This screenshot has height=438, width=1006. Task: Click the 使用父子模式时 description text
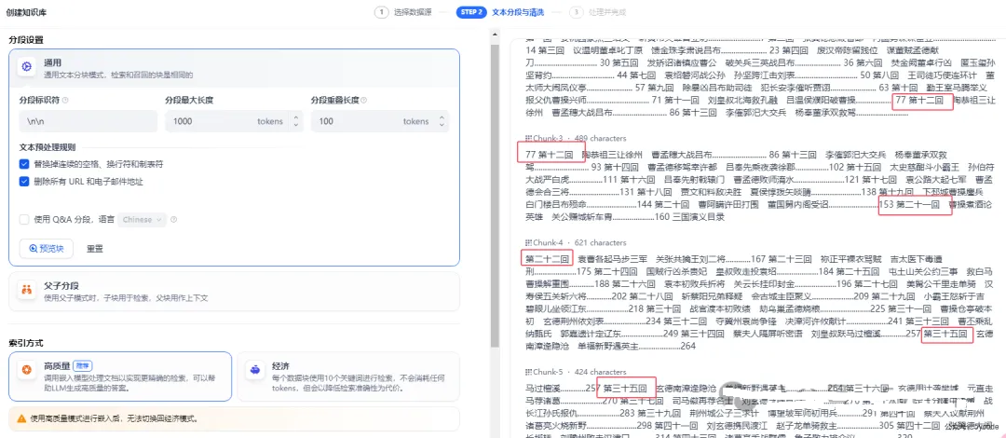[126, 297]
